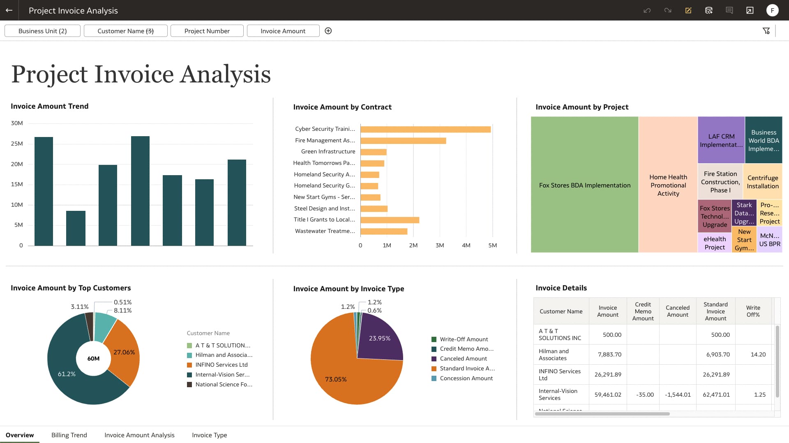
Task: Click the profile avatar labeled F
Action: (x=773, y=10)
